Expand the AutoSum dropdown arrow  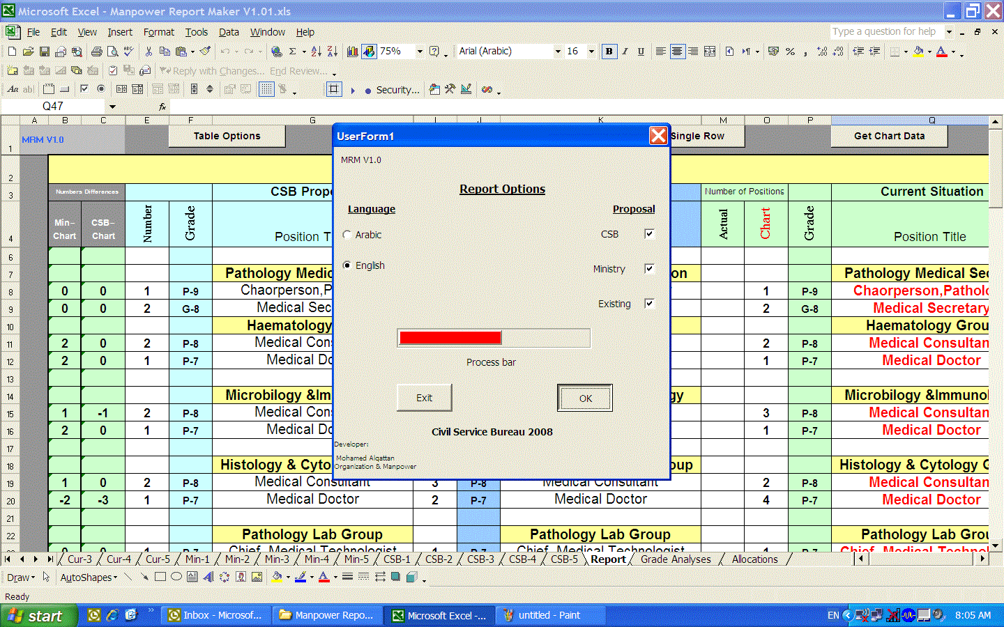coord(303,52)
